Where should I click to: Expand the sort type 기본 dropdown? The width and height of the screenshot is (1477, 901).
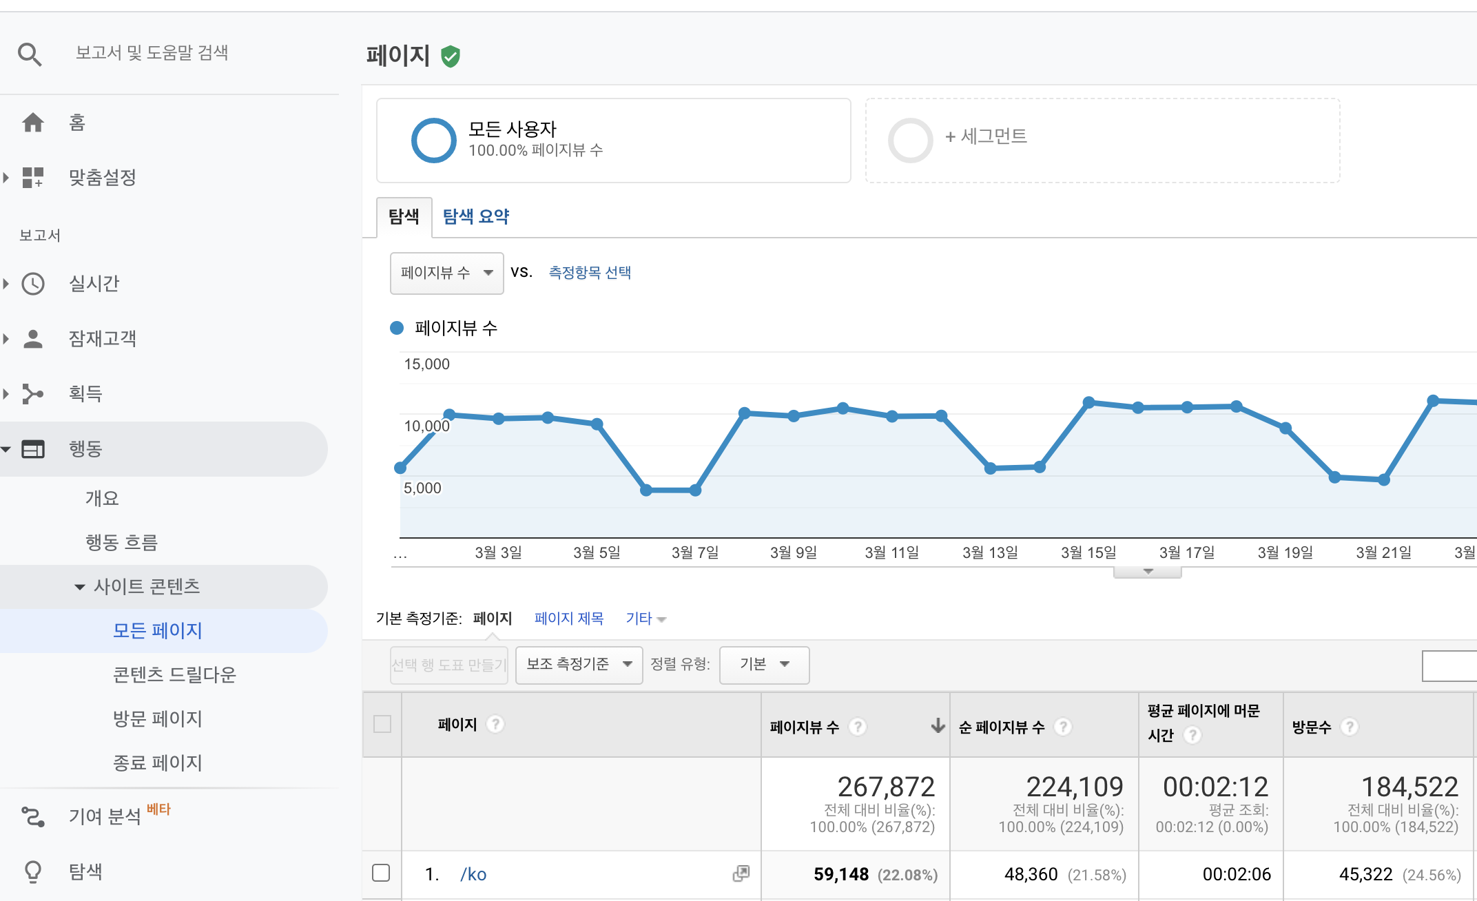(763, 664)
